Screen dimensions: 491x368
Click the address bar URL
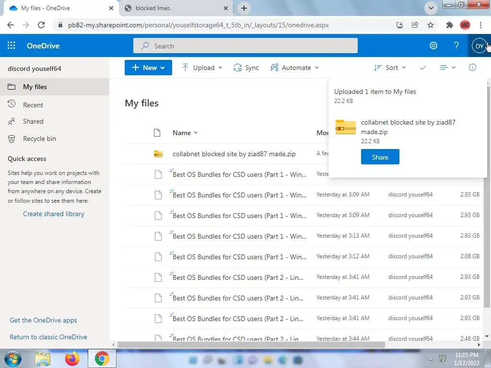[x=198, y=25]
